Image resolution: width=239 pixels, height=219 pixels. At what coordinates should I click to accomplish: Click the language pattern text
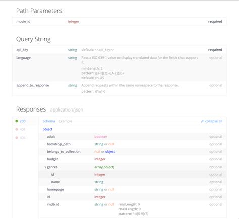102,73
